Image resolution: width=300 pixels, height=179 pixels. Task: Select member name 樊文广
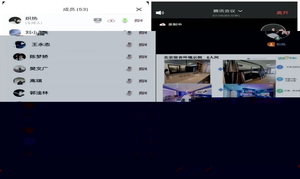click(x=39, y=69)
